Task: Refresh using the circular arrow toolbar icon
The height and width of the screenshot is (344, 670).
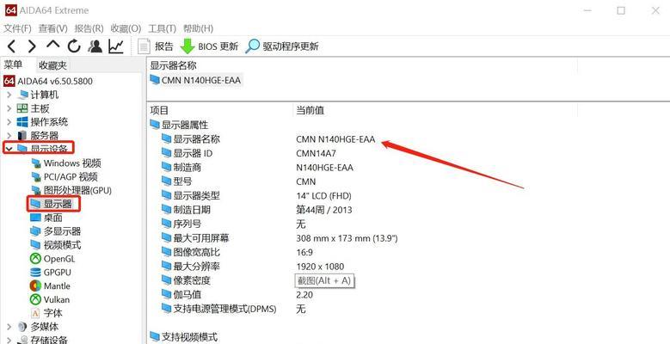Action: tap(74, 46)
